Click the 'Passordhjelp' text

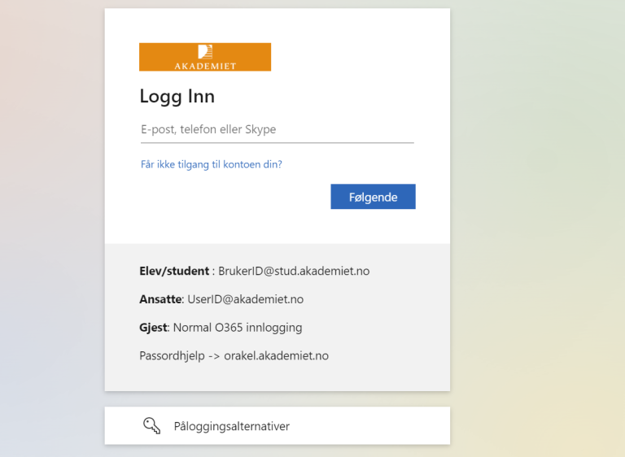coord(173,356)
